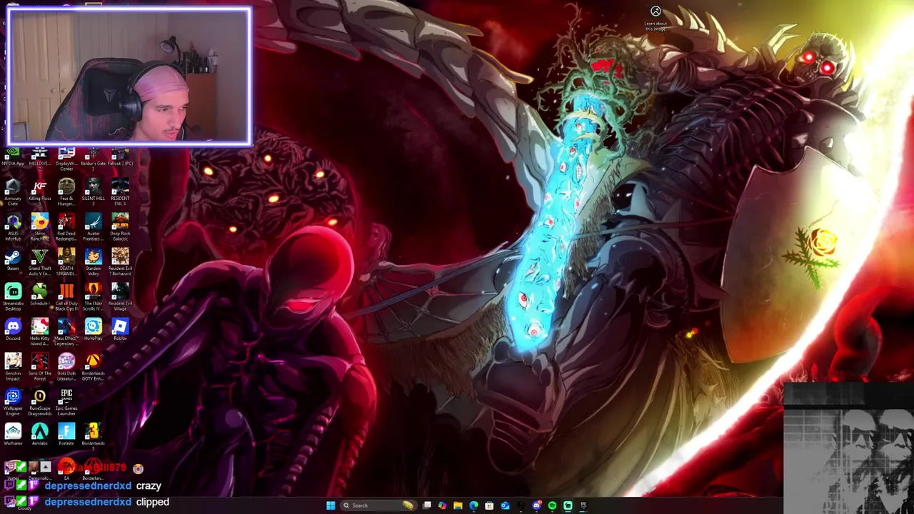
Task: Select the Fear & Hunger desktop icon
Action: click(x=66, y=191)
